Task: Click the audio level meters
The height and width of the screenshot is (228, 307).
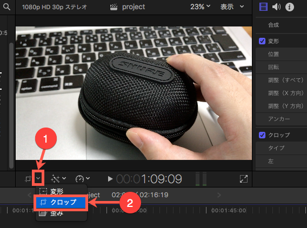Action: tap(201, 179)
